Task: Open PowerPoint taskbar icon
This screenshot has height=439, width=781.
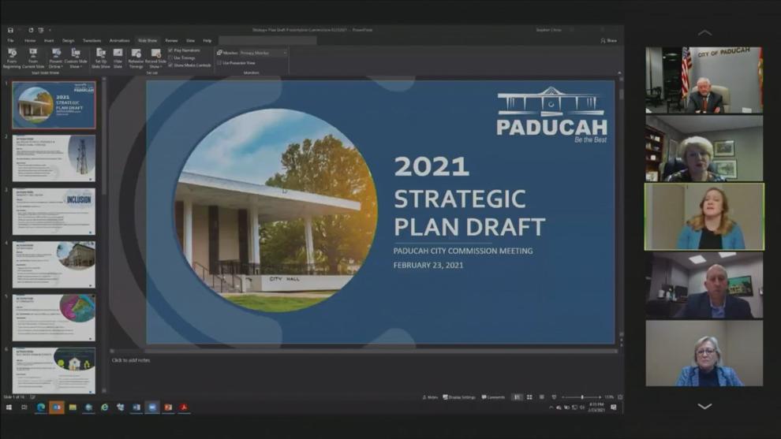Action: pos(168,407)
